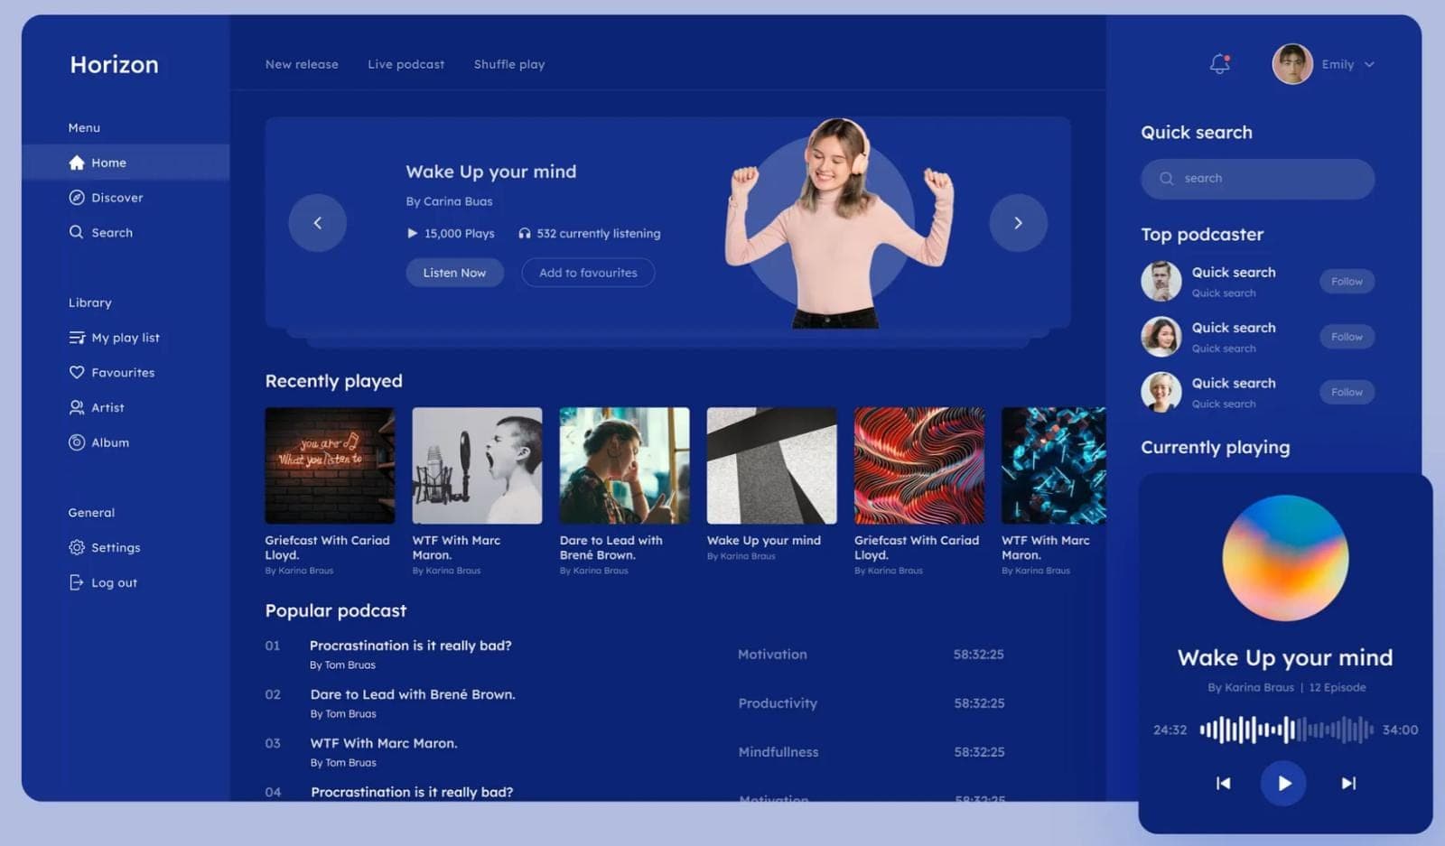Open the neon sign Griefcast thumbnail
This screenshot has width=1445, height=846.
[x=330, y=465]
